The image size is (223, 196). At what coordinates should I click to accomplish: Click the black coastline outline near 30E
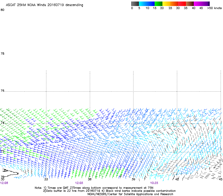tap(10, 172)
